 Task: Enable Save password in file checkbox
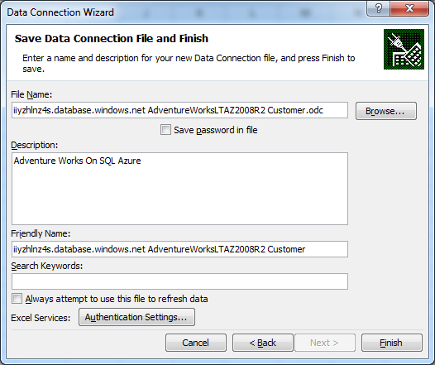(165, 130)
